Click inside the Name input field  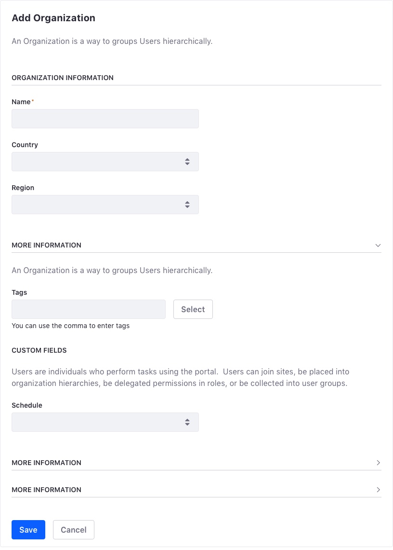coord(105,119)
